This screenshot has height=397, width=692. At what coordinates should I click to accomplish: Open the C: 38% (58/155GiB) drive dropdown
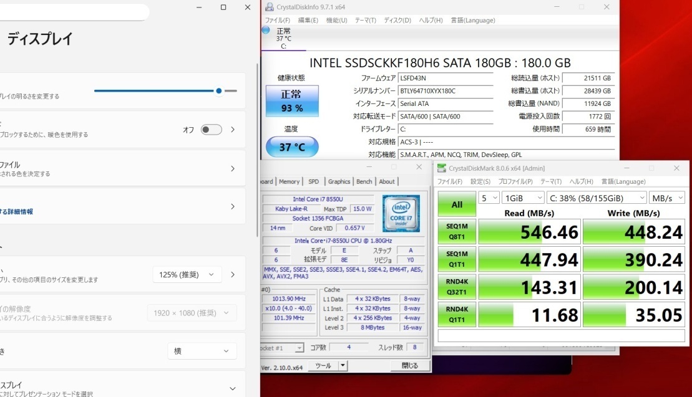click(x=597, y=198)
